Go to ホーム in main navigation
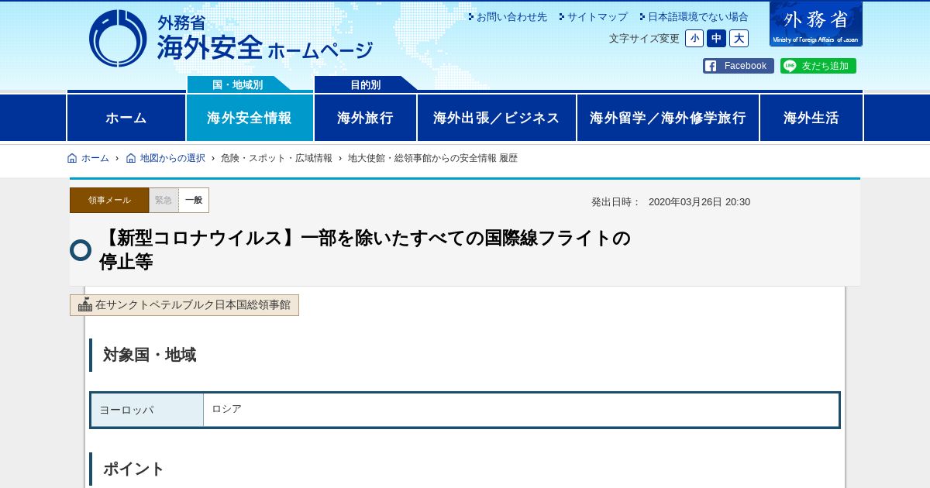930x488 pixels. tap(126, 118)
